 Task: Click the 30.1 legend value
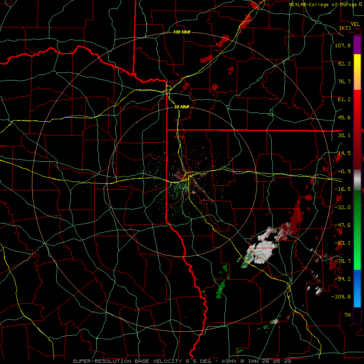tap(344, 135)
